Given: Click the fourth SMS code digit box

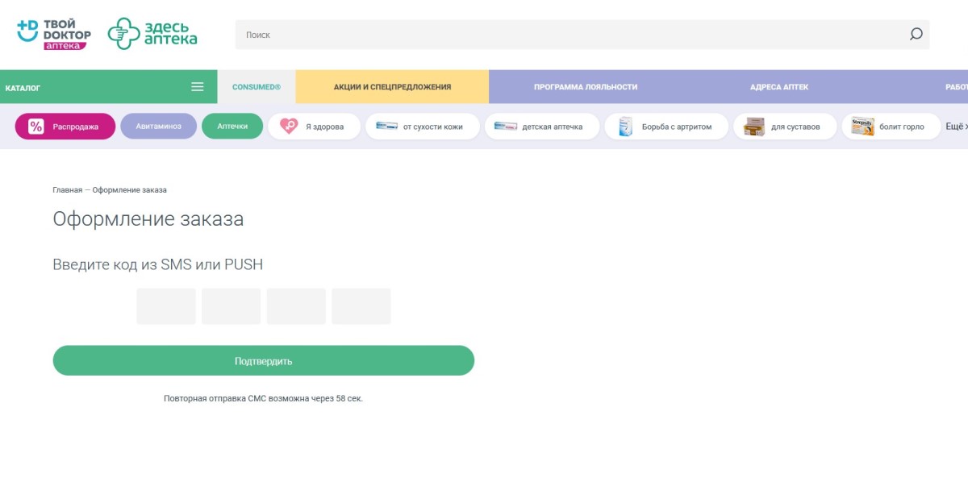Looking at the screenshot, I should coord(361,306).
